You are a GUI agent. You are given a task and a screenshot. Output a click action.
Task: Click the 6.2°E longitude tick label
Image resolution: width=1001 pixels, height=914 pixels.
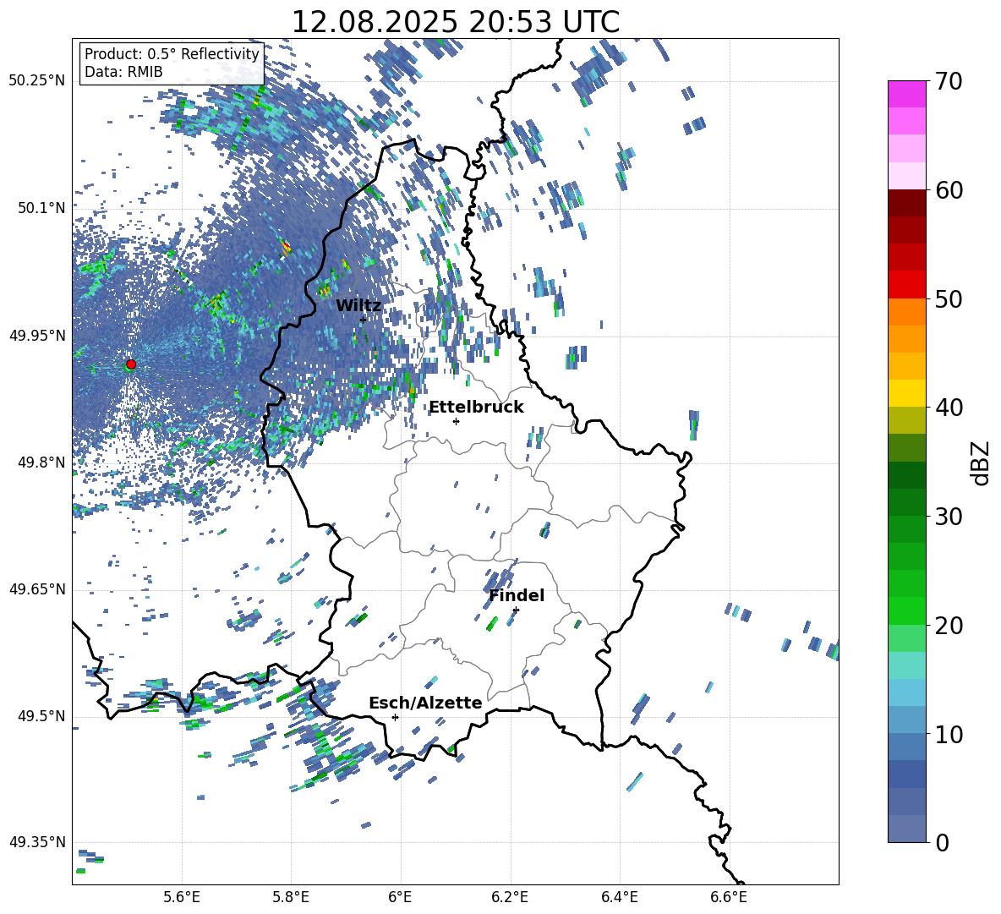tap(510, 897)
